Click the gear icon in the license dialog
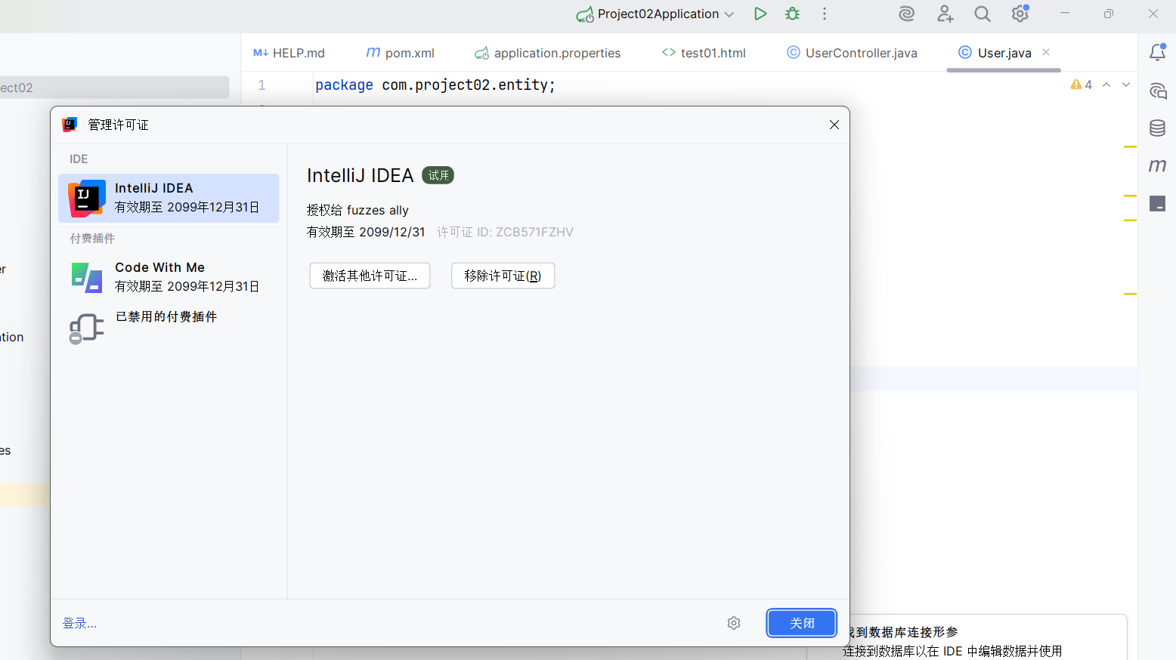The height and width of the screenshot is (660, 1176). [x=733, y=623]
